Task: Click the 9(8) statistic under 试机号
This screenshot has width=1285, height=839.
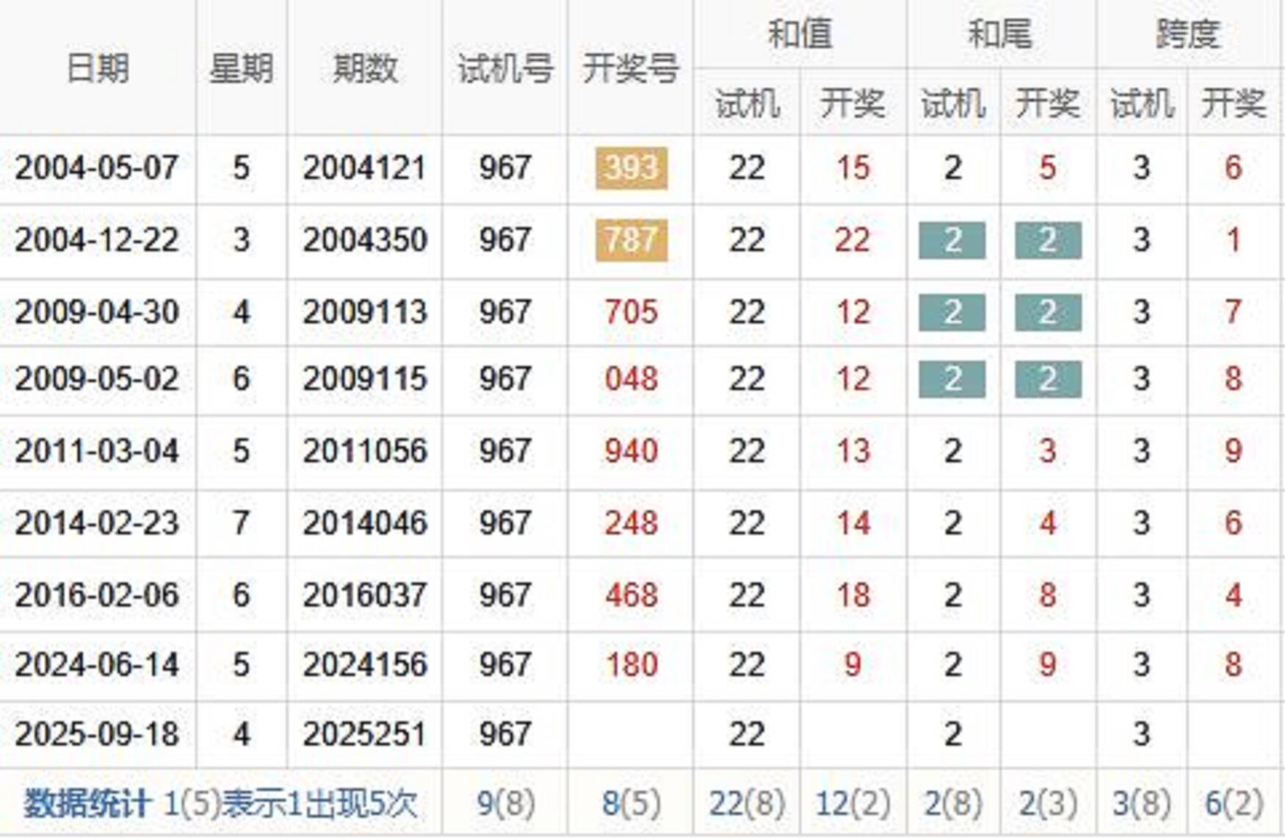Action: pyautogui.click(x=505, y=804)
